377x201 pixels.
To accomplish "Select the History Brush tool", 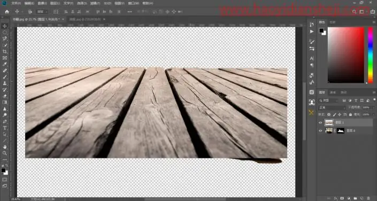I will click(x=5, y=90).
